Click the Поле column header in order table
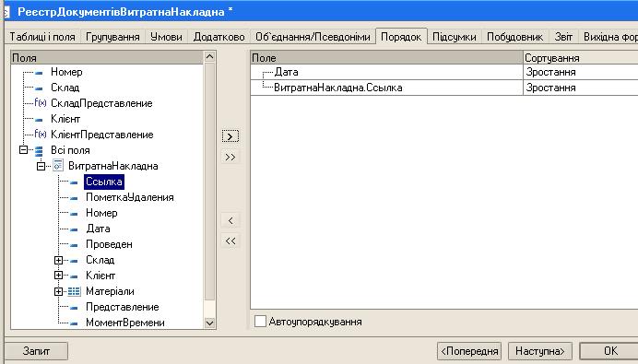 [386, 58]
